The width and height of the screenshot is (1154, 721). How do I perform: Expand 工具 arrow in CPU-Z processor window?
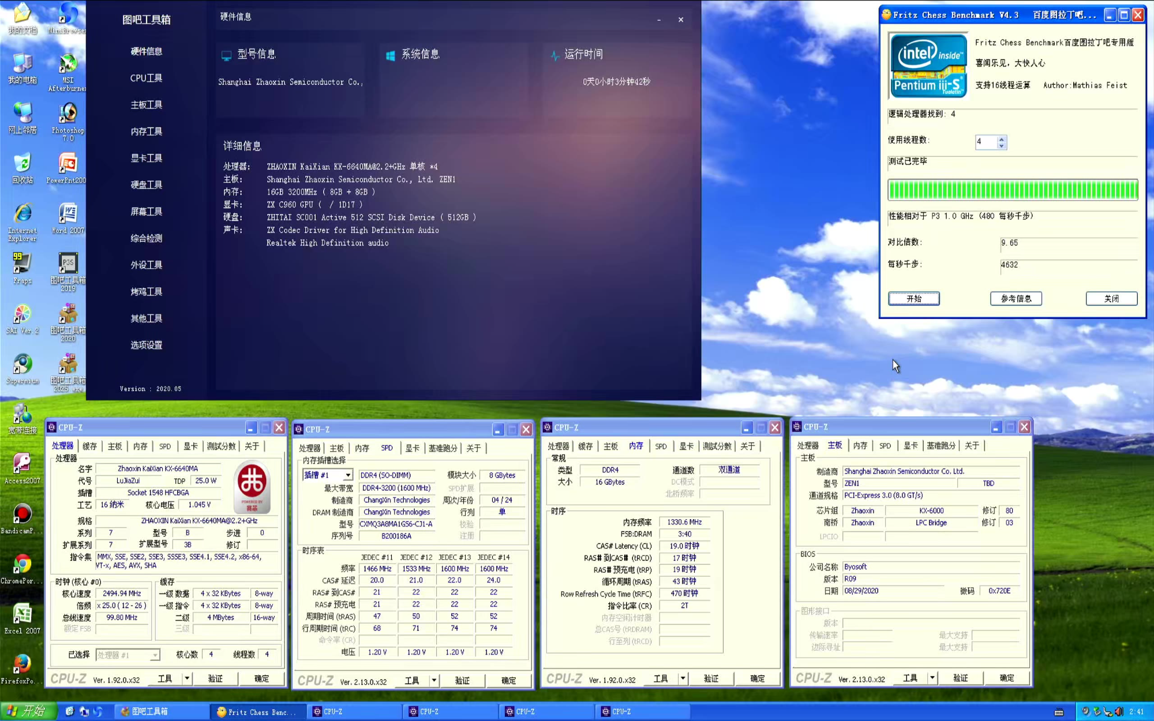[187, 678]
